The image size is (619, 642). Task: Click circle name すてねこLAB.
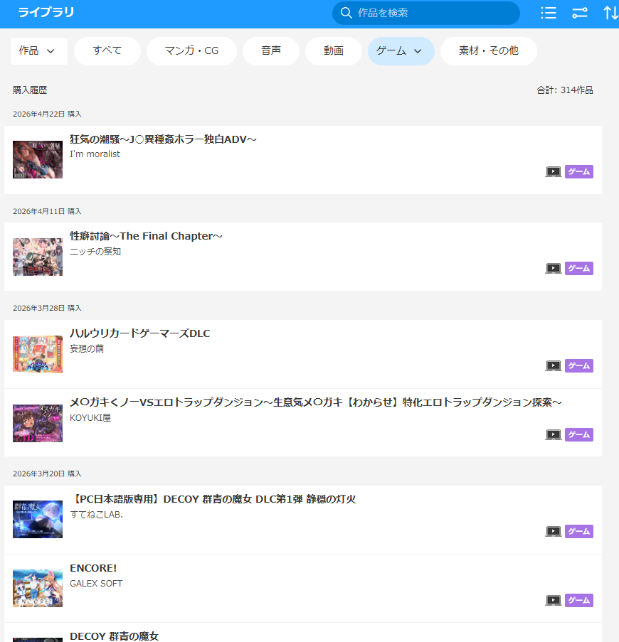[x=96, y=514]
